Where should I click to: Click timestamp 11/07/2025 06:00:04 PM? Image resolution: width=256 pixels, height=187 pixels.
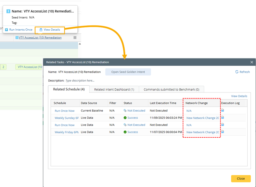[x=166, y=132]
